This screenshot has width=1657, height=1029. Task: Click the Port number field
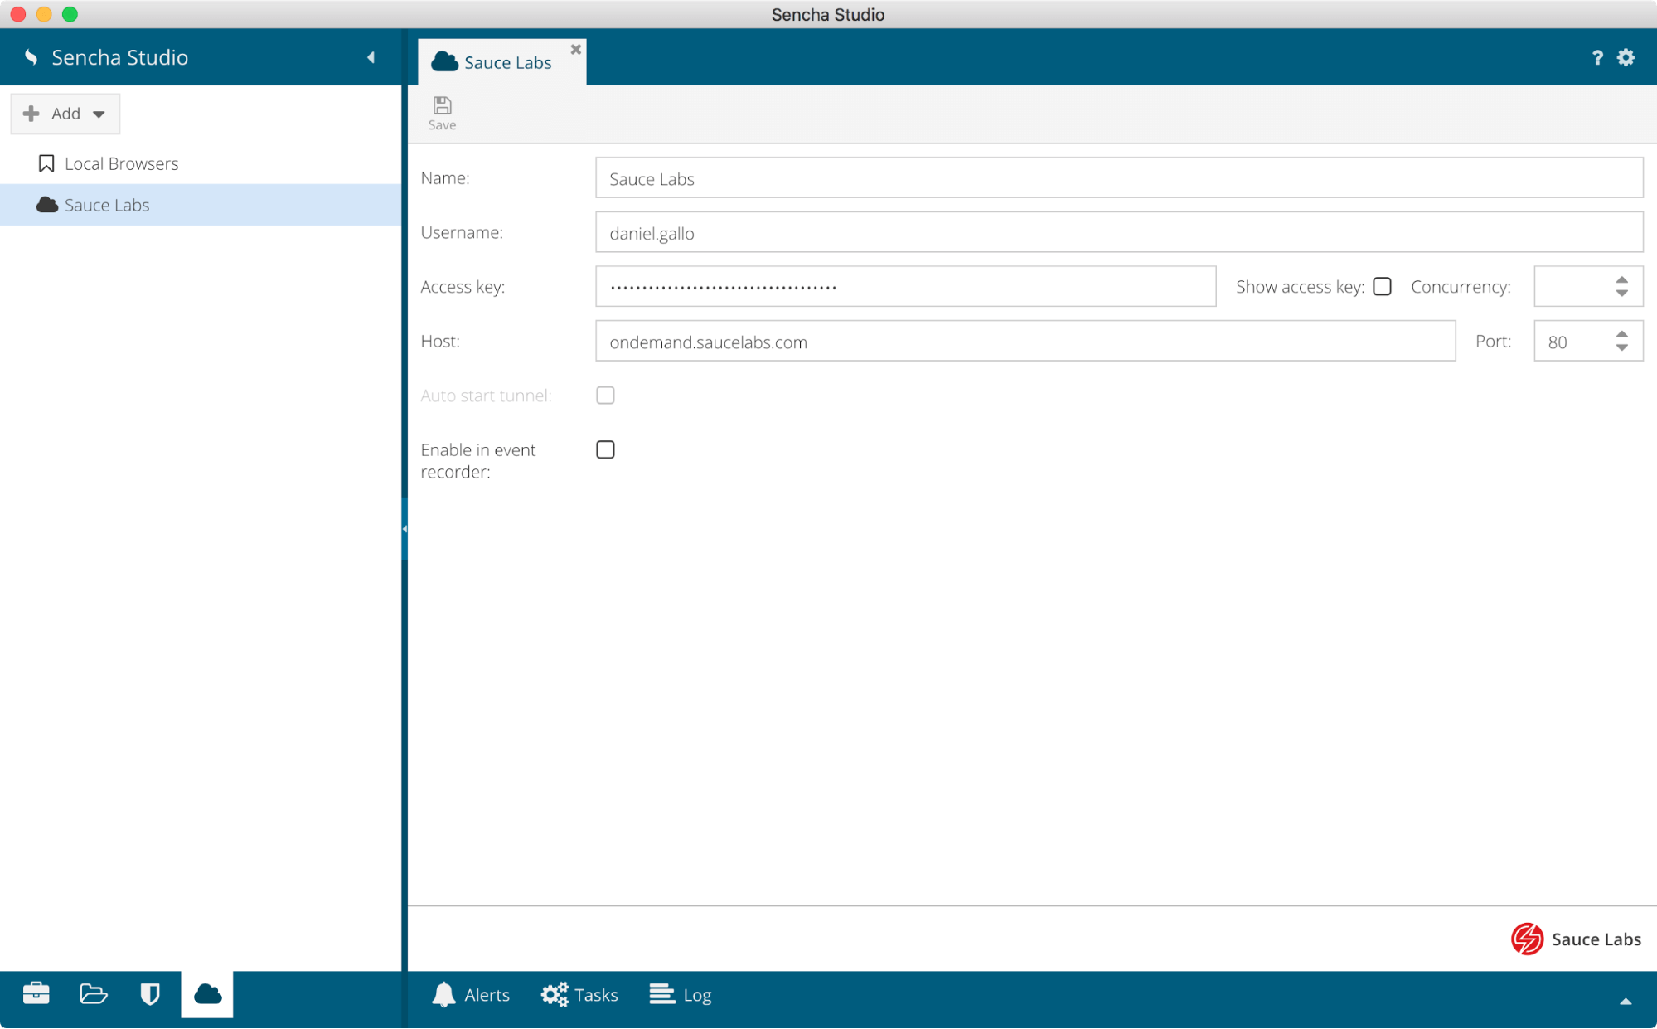pyautogui.click(x=1572, y=341)
